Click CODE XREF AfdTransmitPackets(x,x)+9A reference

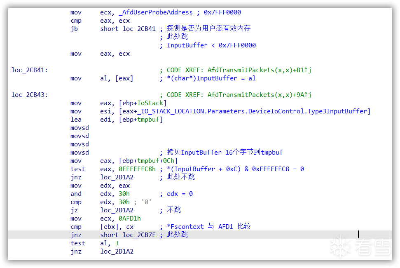(x=239, y=95)
